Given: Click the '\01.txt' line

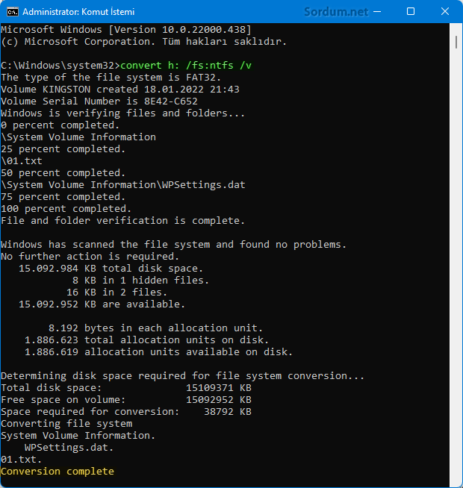Looking at the screenshot, I should coord(22,161).
